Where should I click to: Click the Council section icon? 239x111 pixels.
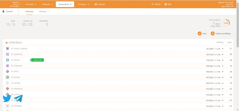point(3,12)
